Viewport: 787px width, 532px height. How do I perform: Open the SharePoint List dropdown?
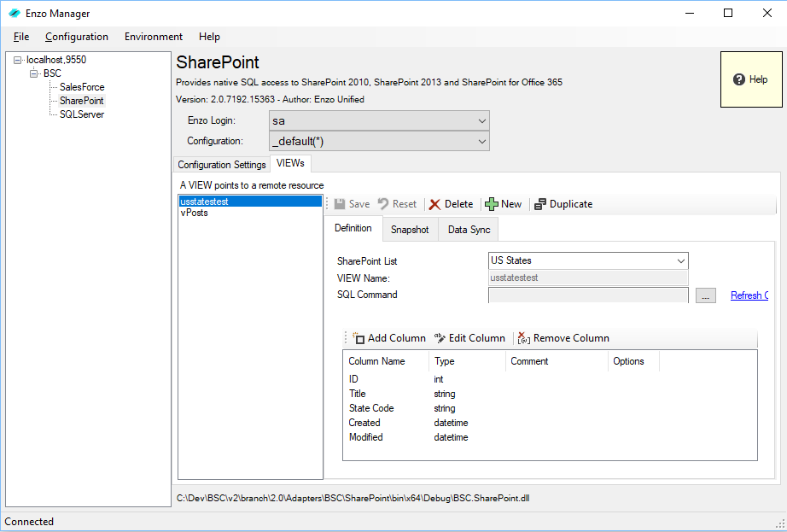click(681, 260)
